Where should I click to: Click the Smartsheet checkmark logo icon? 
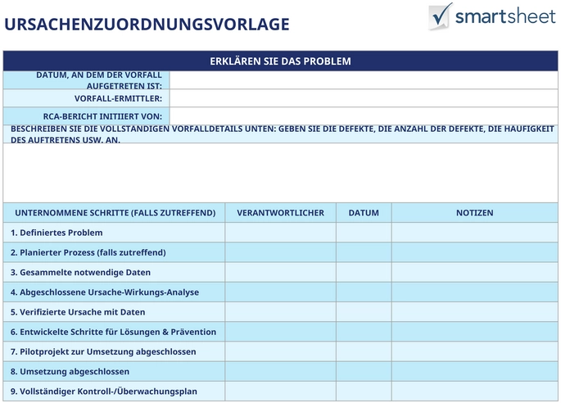(x=441, y=16)
